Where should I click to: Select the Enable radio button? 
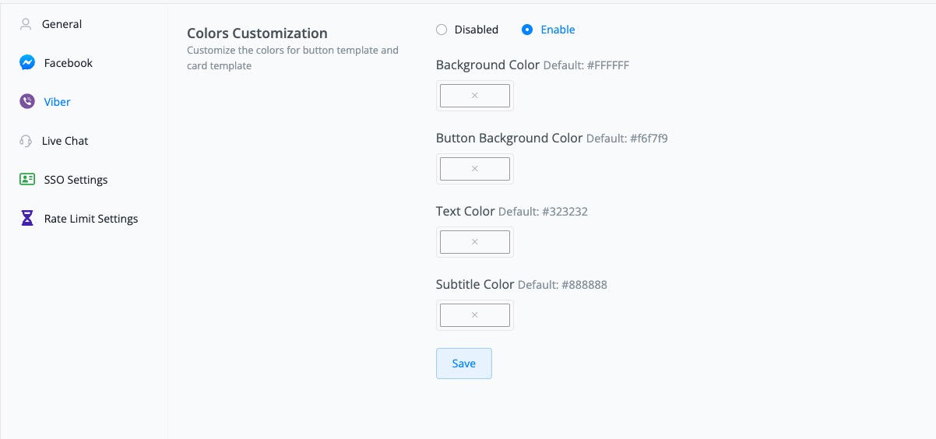pos(527,30)
